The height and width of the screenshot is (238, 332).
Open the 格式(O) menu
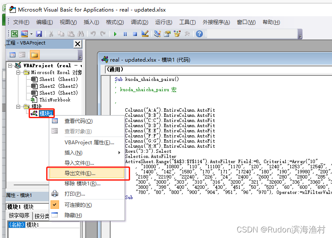tap(115, 22)
